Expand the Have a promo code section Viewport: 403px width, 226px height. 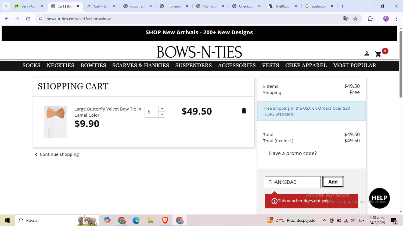tap(293, 153)
